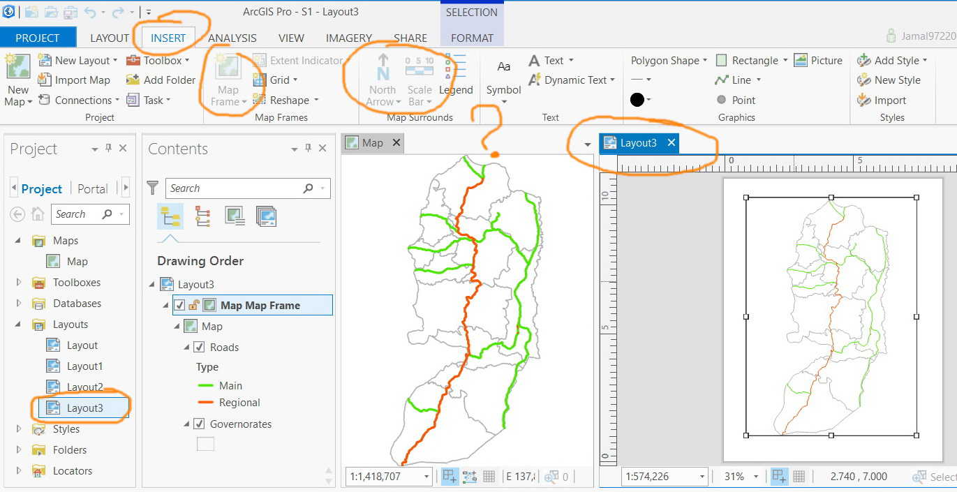Screen dimensions: 957x492
Task: Toggle the Roads layer checkbox
Action: 199,347
